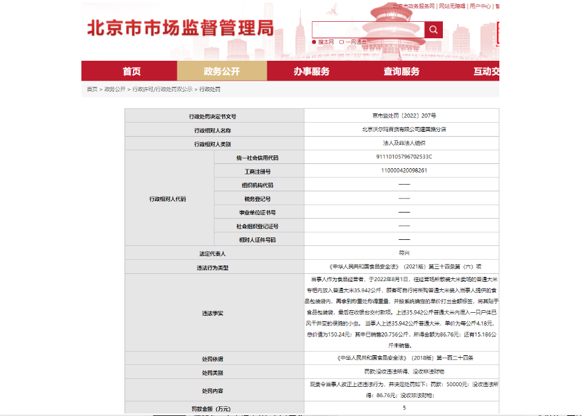Click the 北京市市场监督管理局 site logo
Image resolution: width=582 pixels, height=416 pixels.
click(180, 29)
